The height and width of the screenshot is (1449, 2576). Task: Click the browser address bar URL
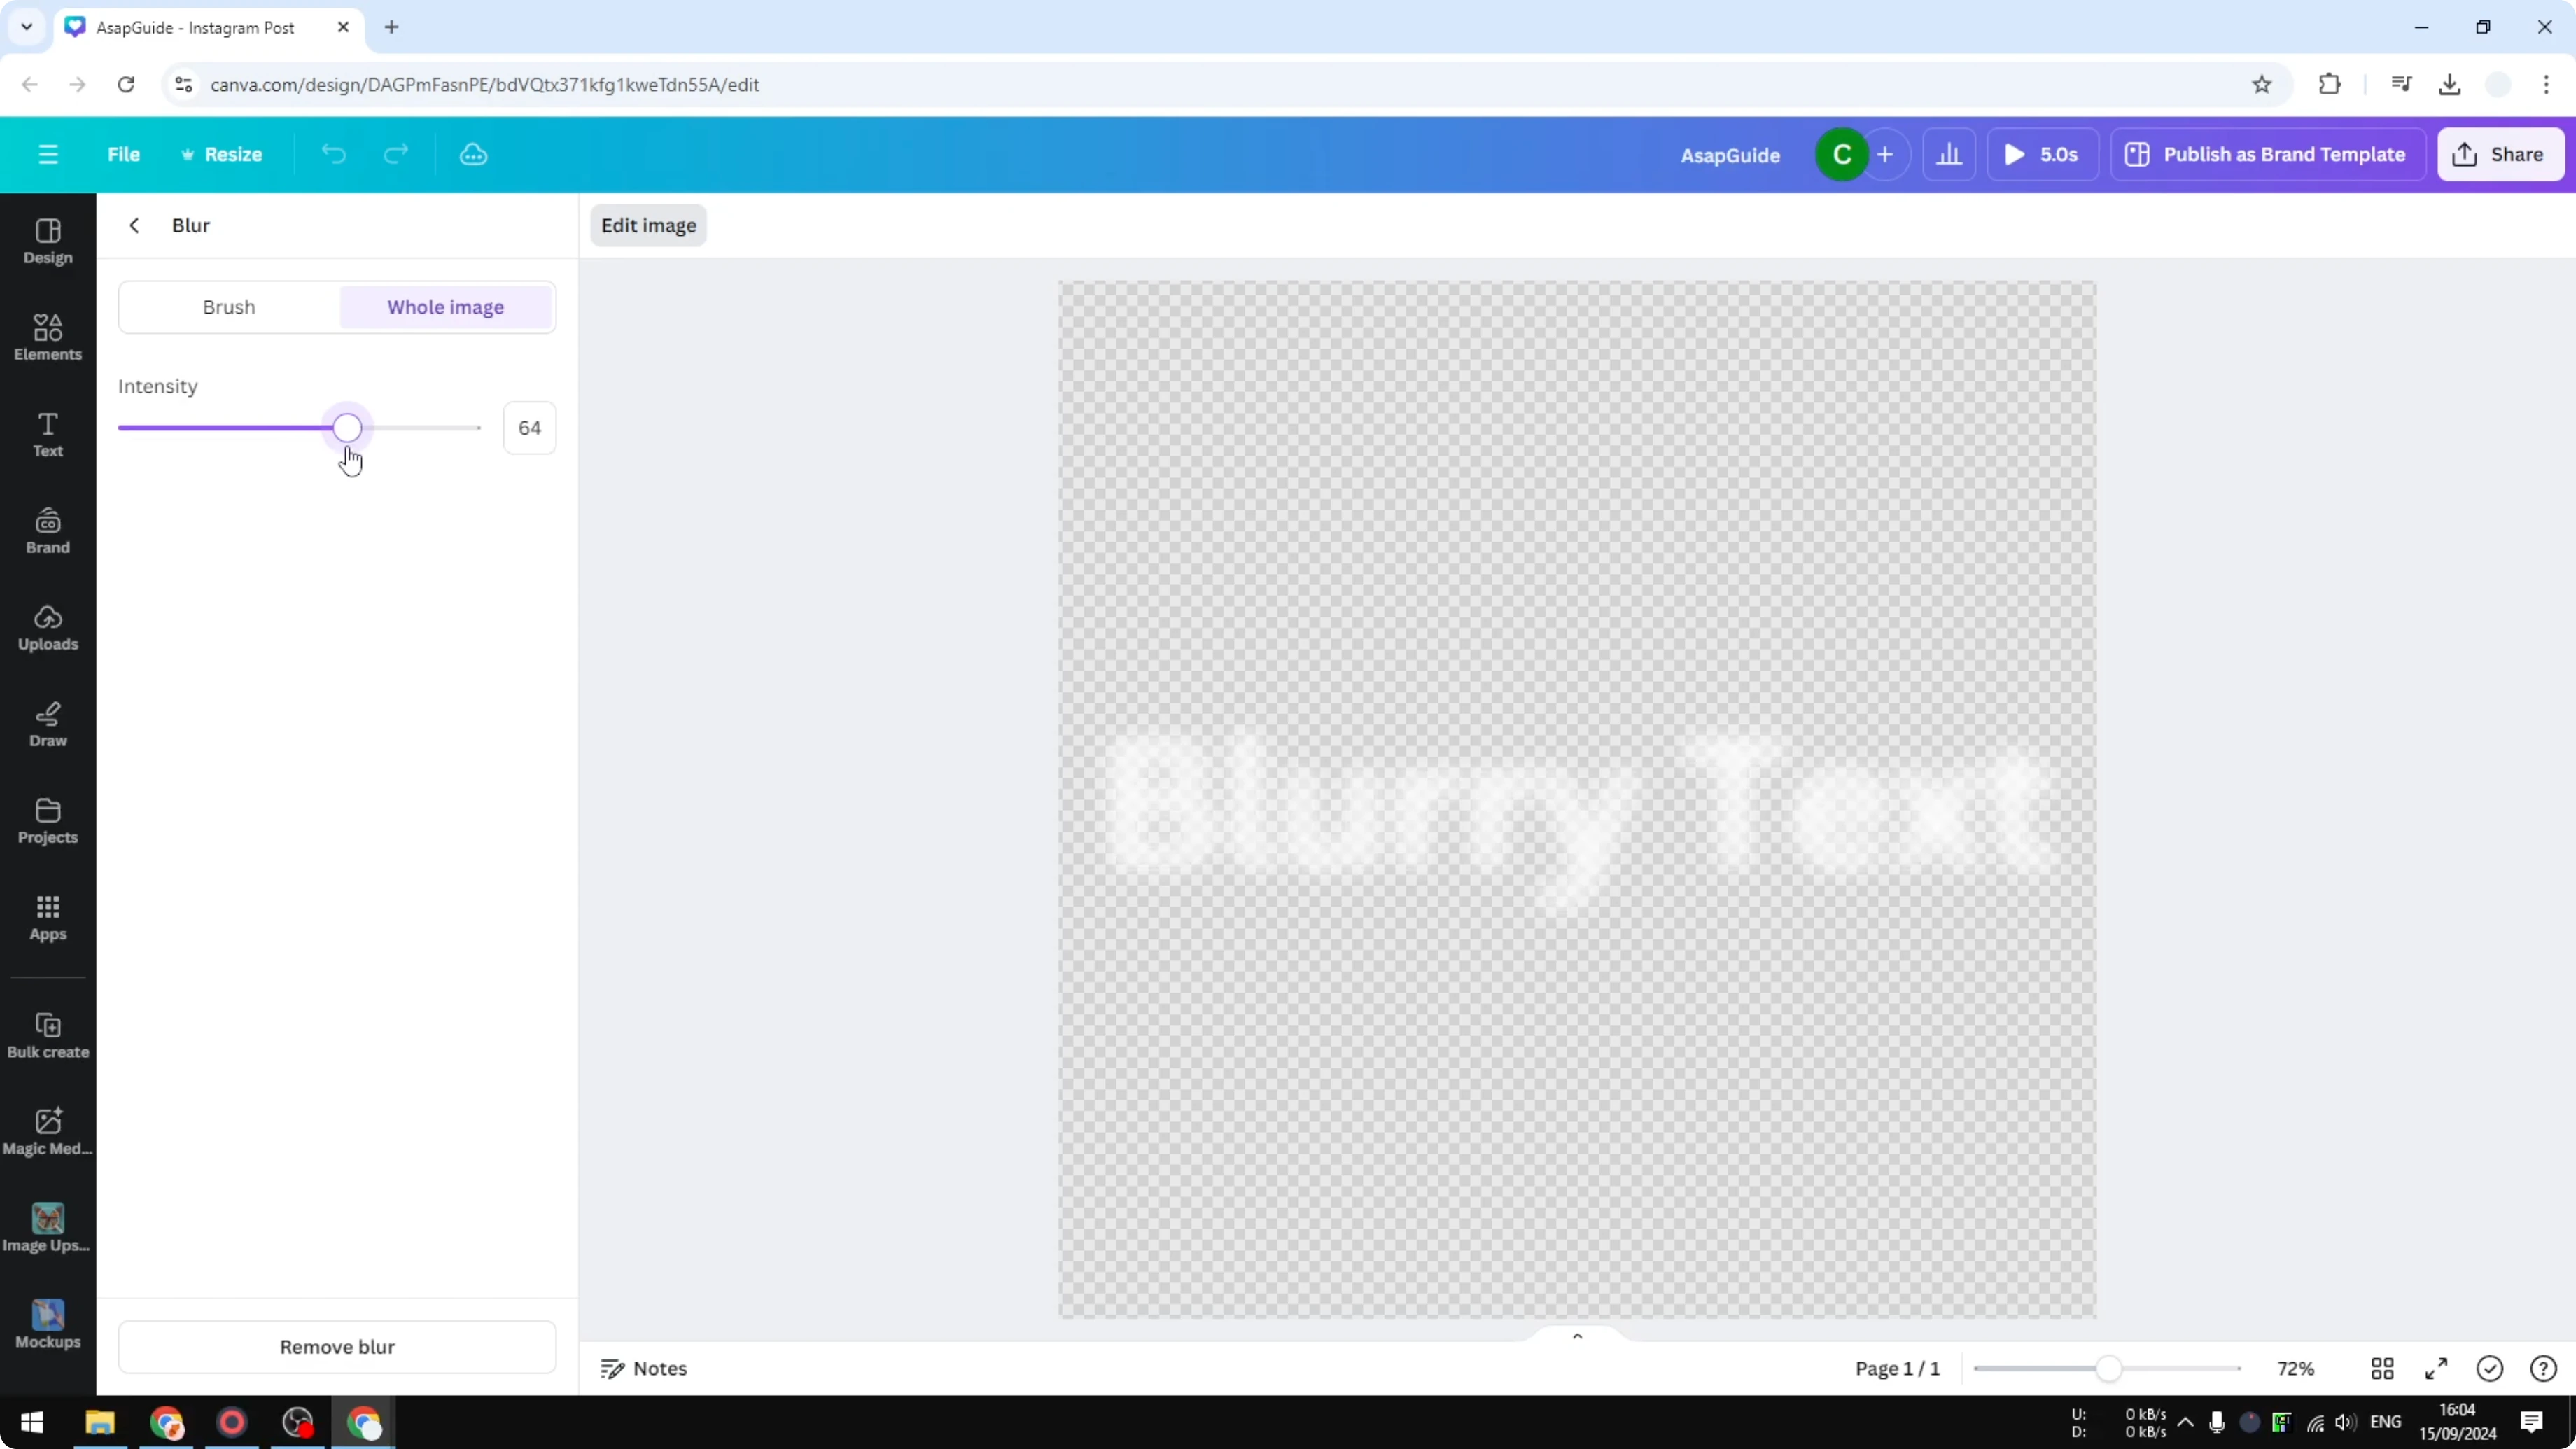(485, 85)
